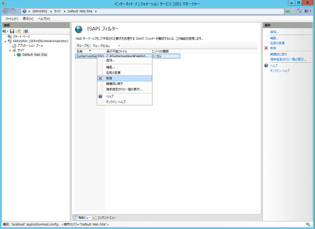Click サイト in the address bar breadcrumb
315x229 pixels.
(x=58, y=12)
